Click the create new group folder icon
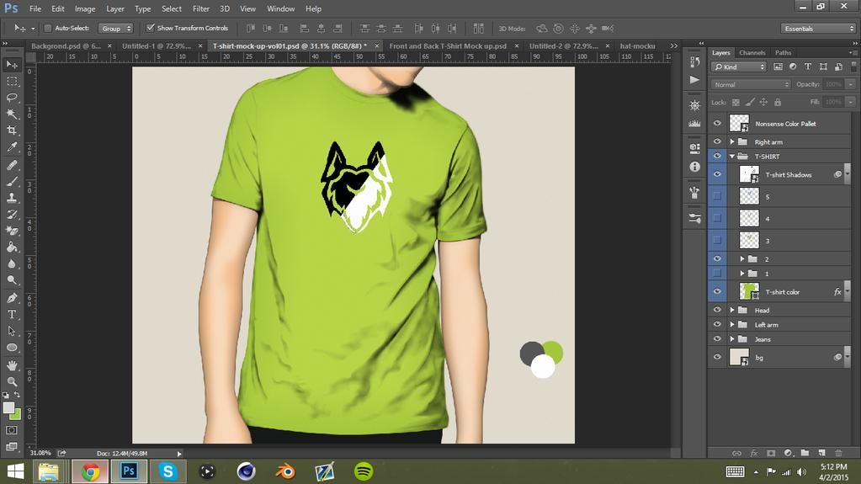Viewport: 861px width, 484px height. click(x=805, y=453)
